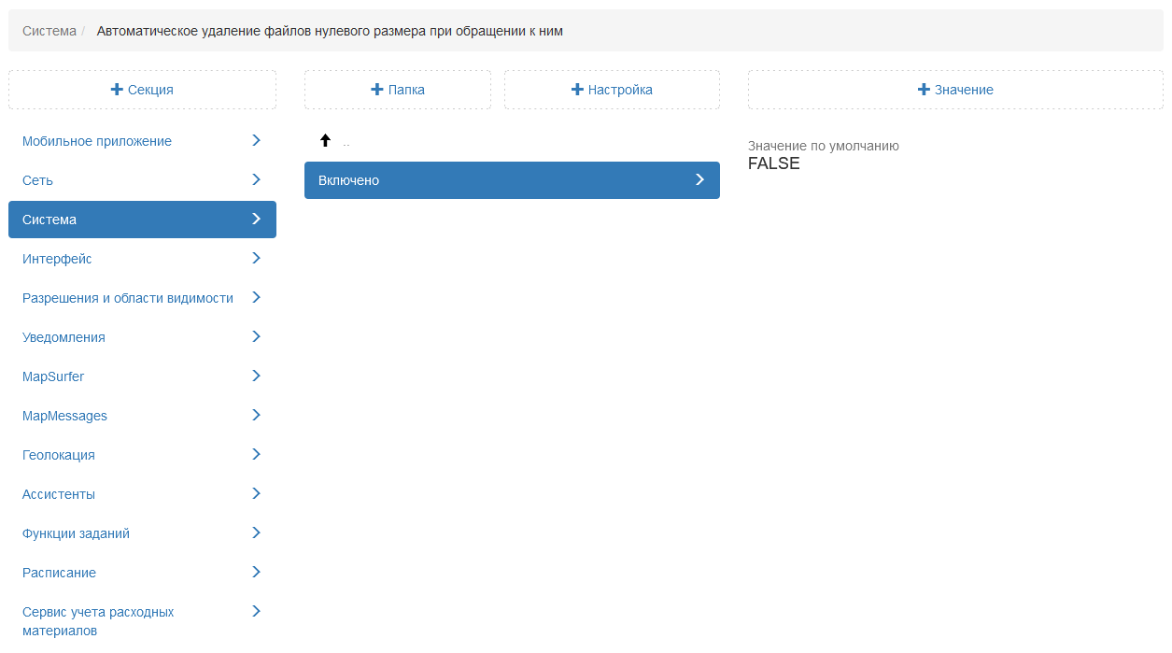Select the Уведомления section
Image resolution: width=1172 pixels, height=653 pixels.
pyautogui.click(x=142, y=337)
